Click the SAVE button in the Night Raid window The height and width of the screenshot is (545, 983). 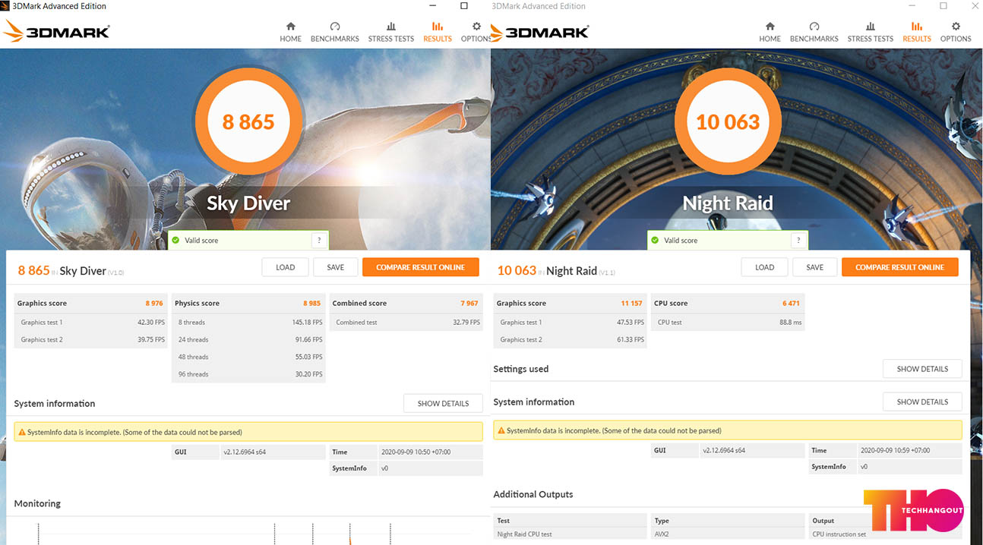pos(815,267)
